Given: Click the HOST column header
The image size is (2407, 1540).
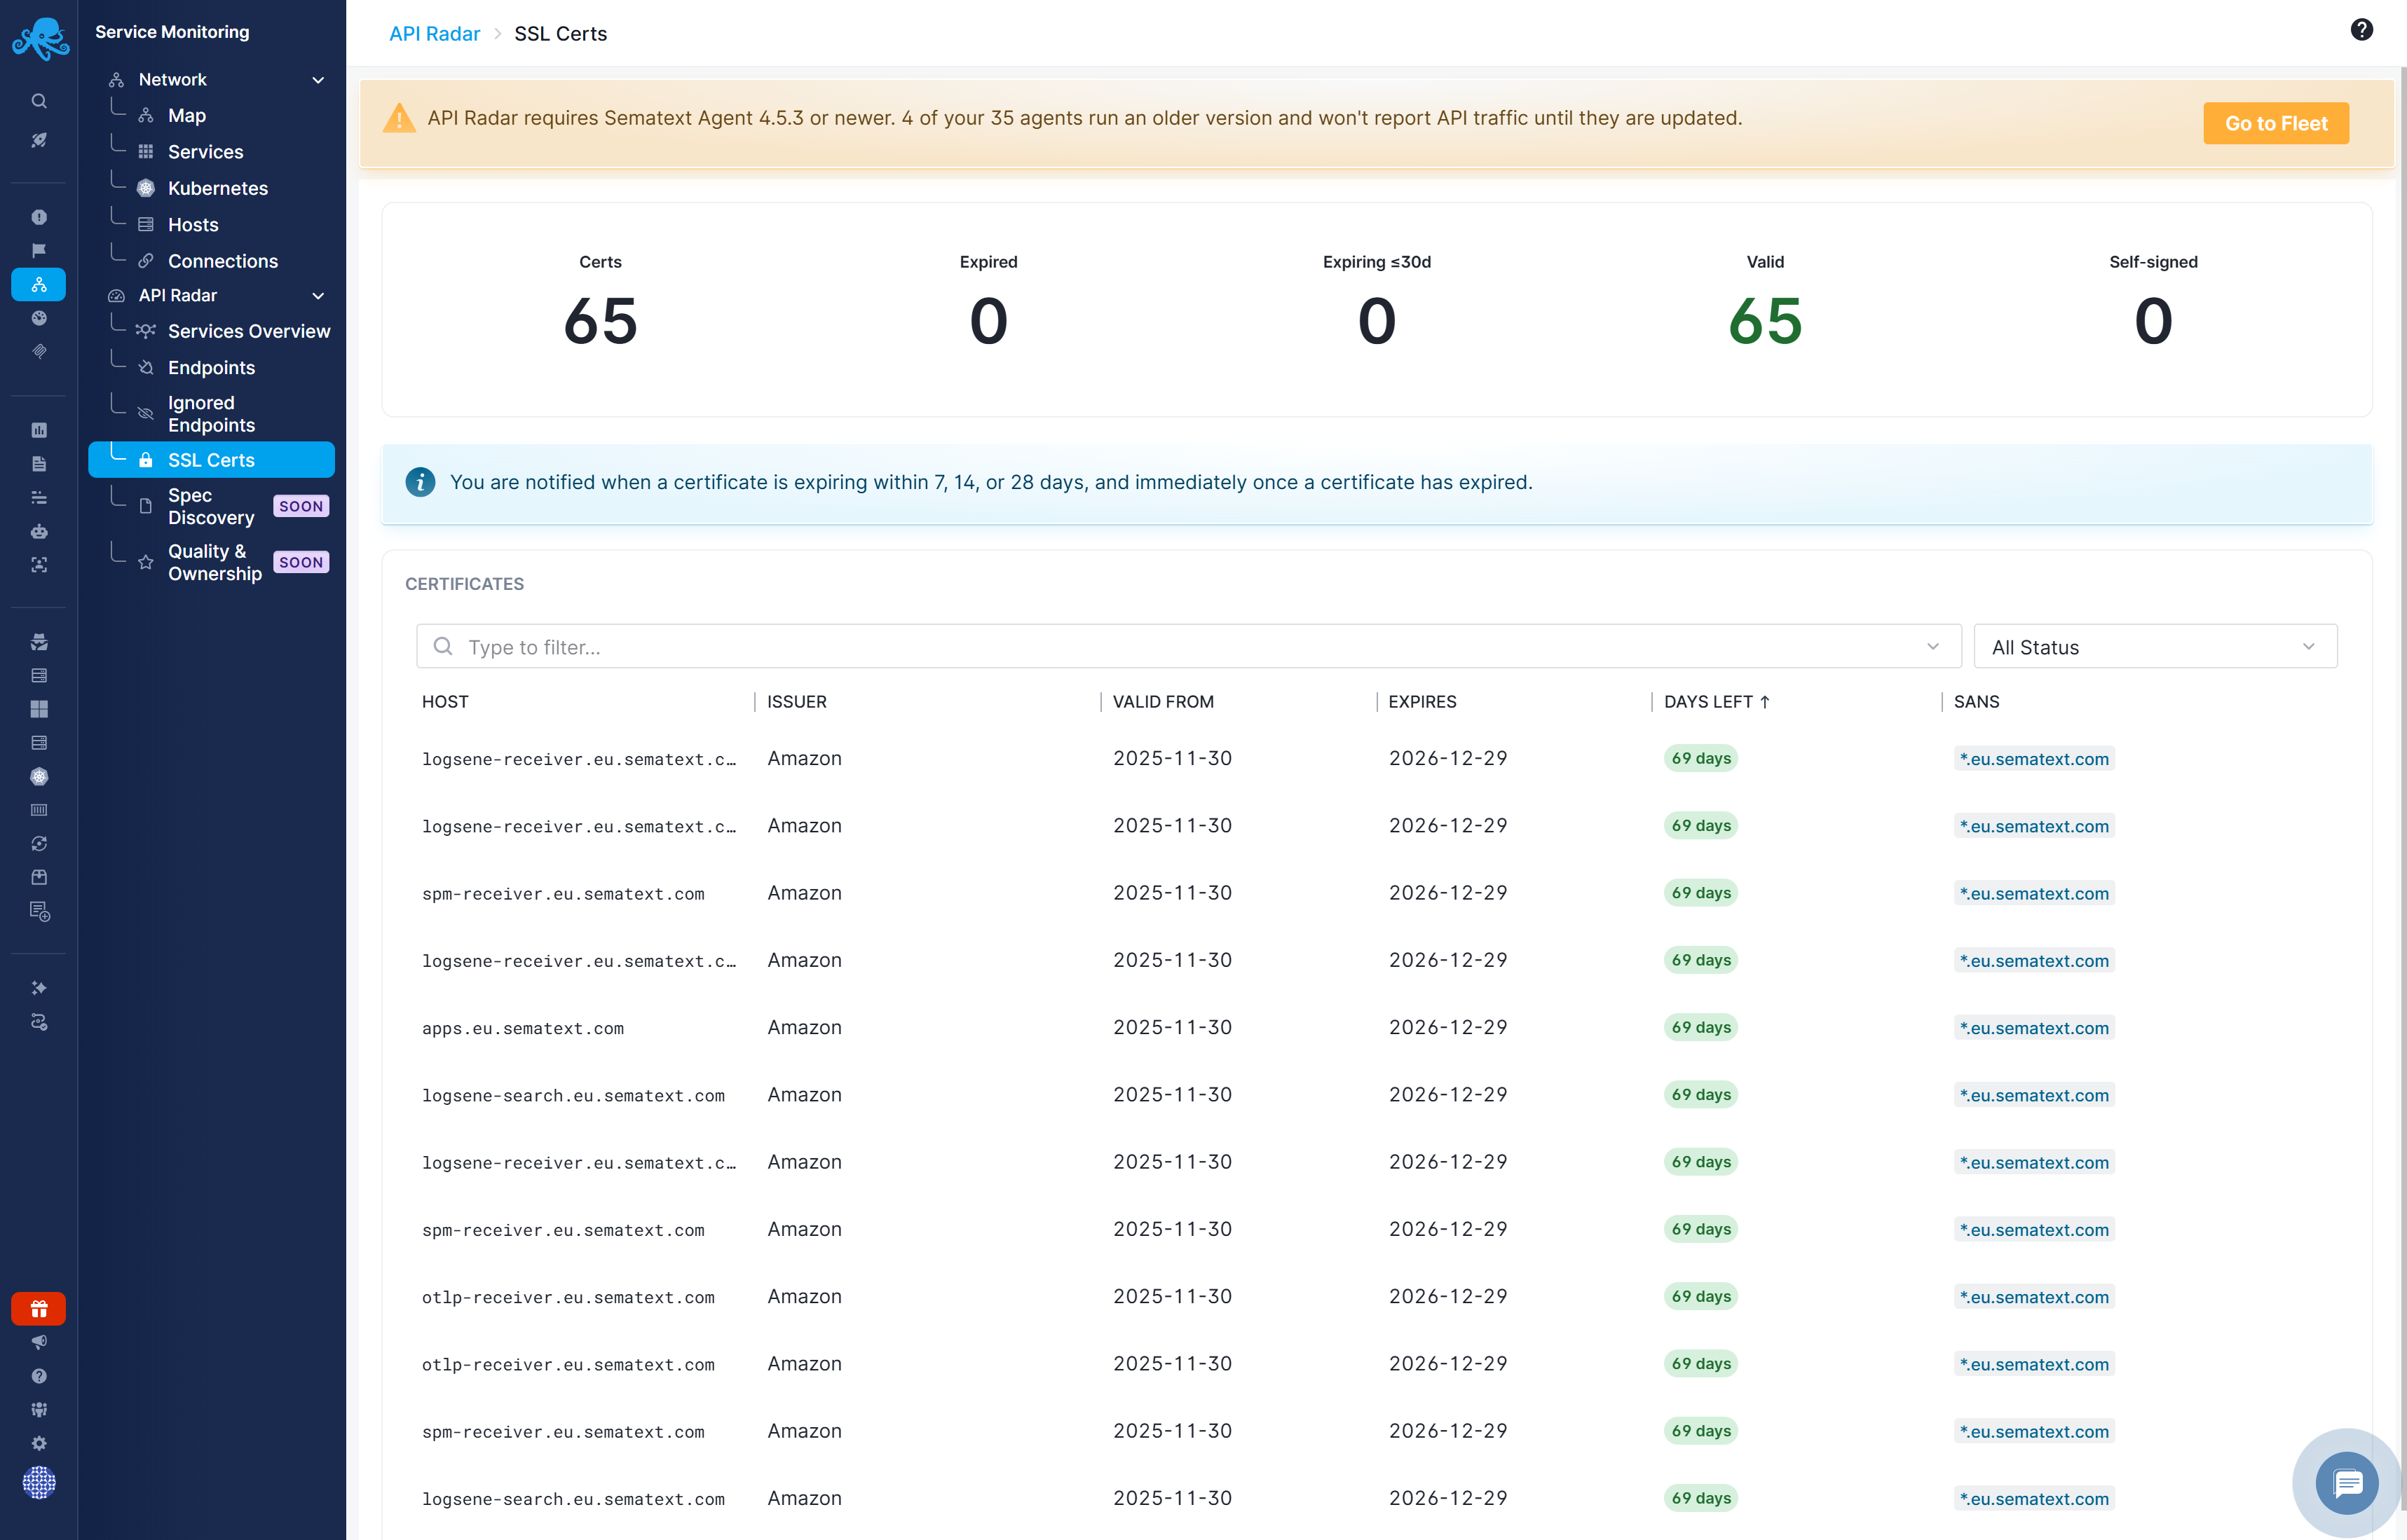Looking at the screenshot, I should [445, 702].
